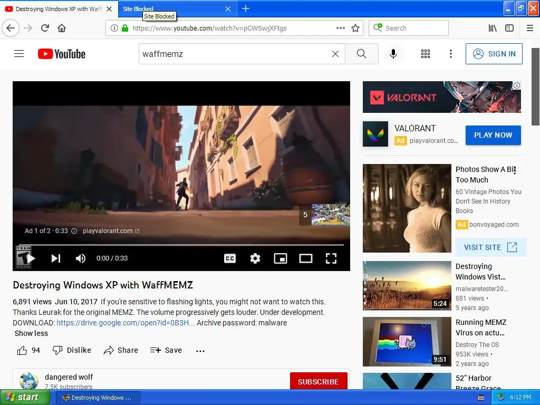Open the Windows Start menu
Viewport: 540px width, 405px height.
point(24,398)
